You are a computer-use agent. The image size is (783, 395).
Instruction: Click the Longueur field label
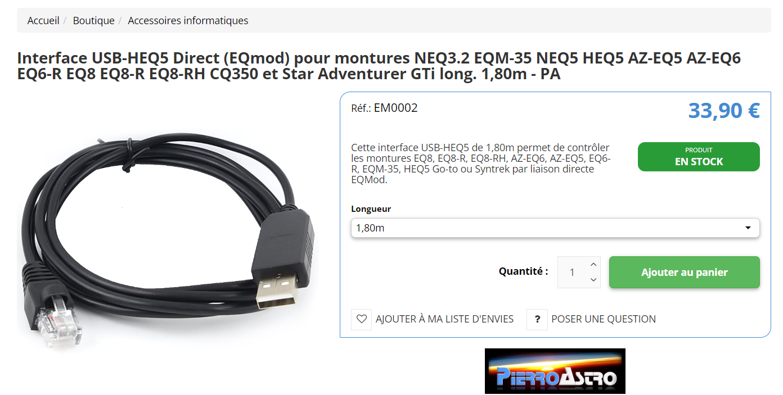[371, 208]
